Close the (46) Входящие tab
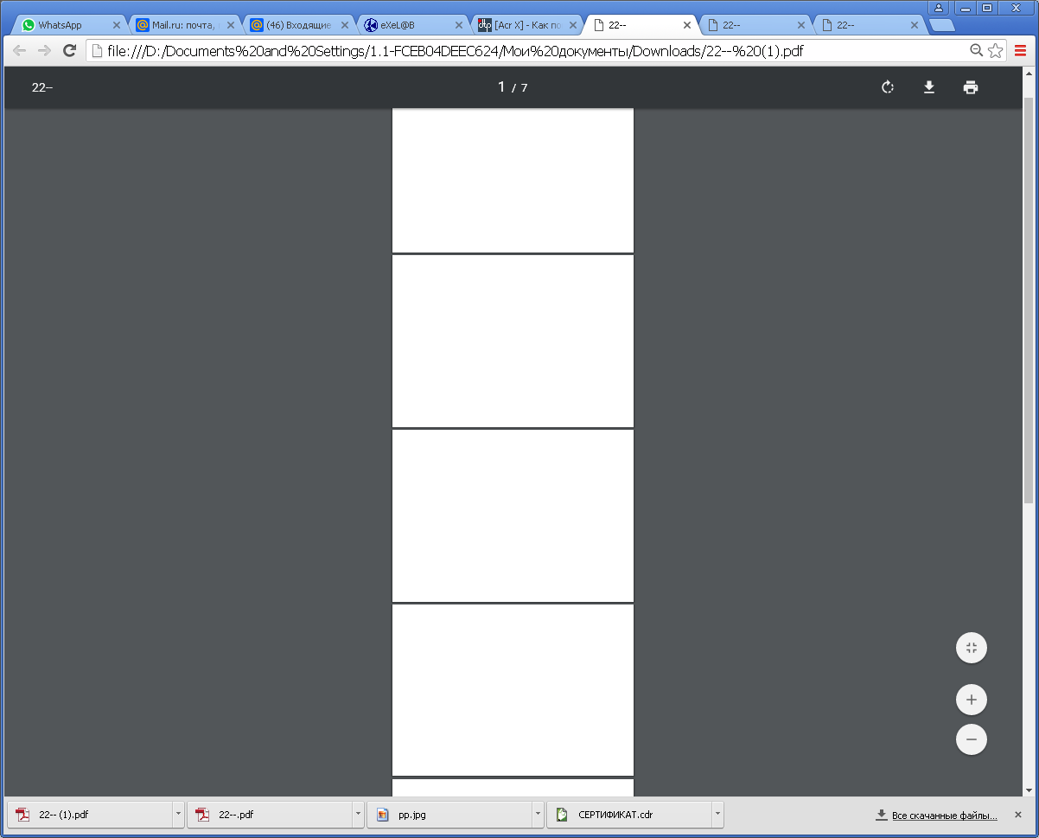This screenshot has height=838, width=1039. (x=345, y=25)
